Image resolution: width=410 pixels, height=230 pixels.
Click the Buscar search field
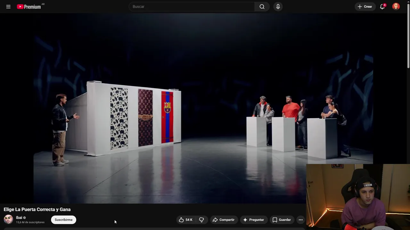(x=192, y=6)
